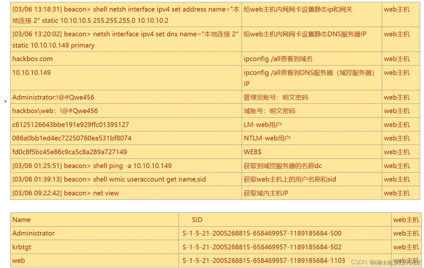Screen dimensions: 424x268
Task: Click the WEB$ description cell
Action: click(x=312, y=152)
